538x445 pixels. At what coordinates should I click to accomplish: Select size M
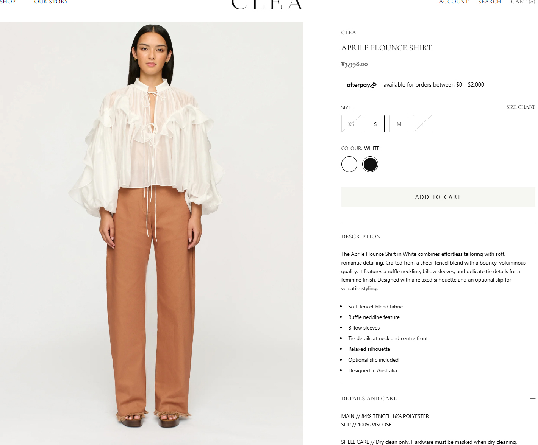399,124
